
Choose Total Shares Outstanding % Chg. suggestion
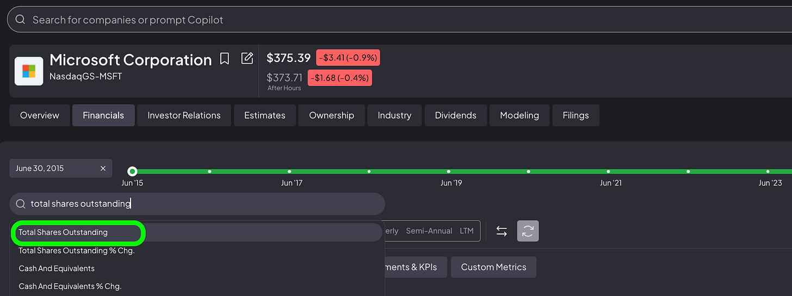197,251
